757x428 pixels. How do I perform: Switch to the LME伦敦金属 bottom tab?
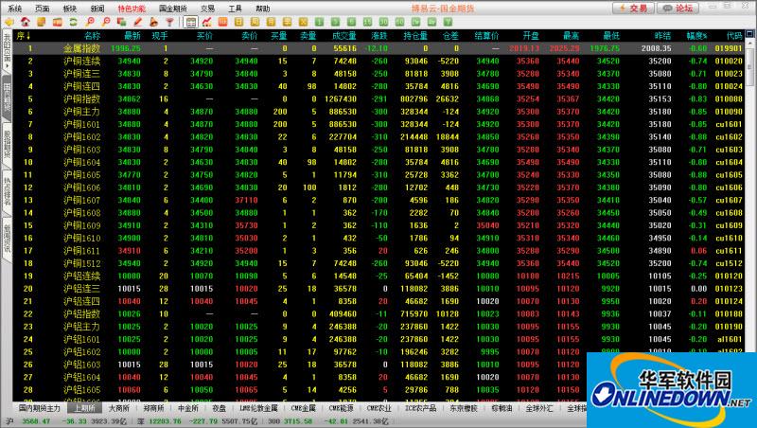pyautogui.click(x=258, y=408)
